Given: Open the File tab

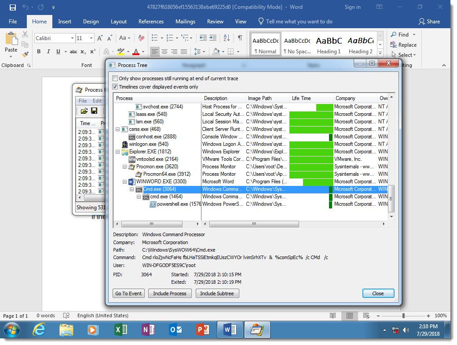Looking at the screenshot, I should [x=13, y=22].
